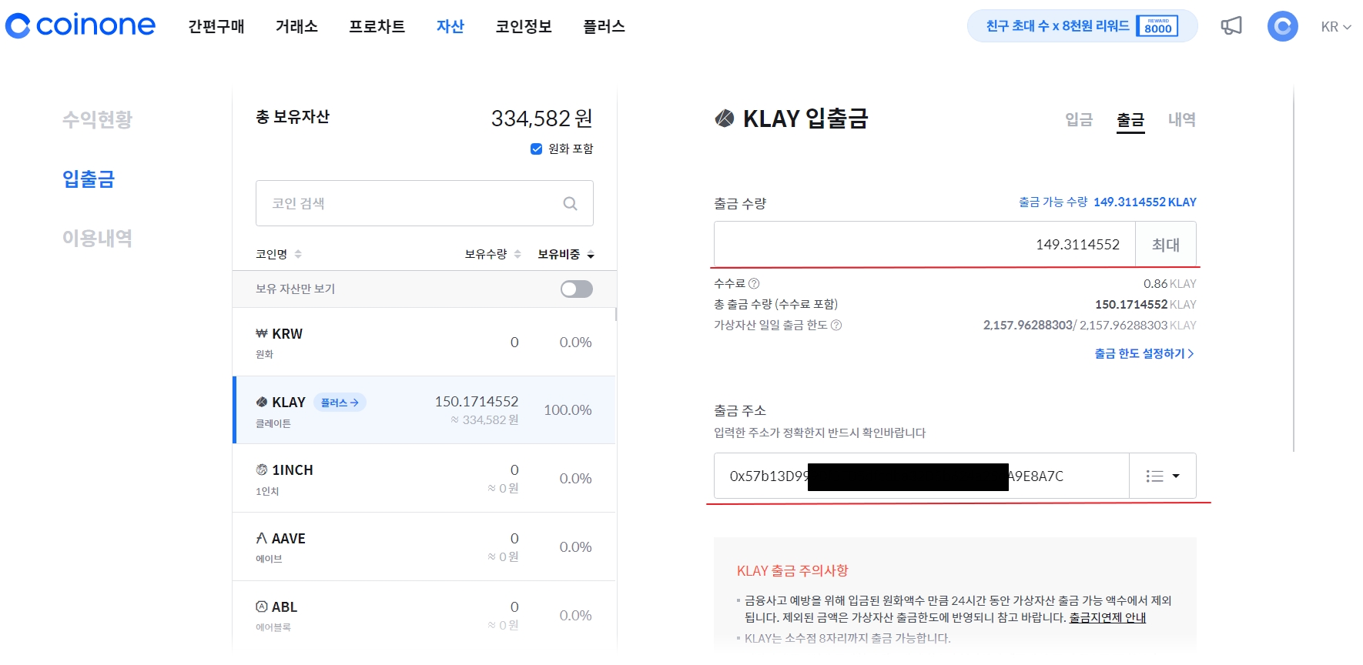The width and height of the screenshot is (1363, 665).
Task: Select the 1INCH row name text
Action: click(293, 470)
